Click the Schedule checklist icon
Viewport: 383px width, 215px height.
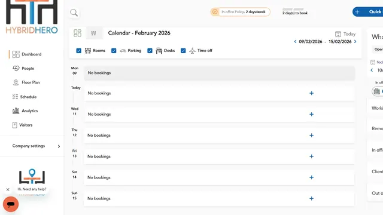15,97
